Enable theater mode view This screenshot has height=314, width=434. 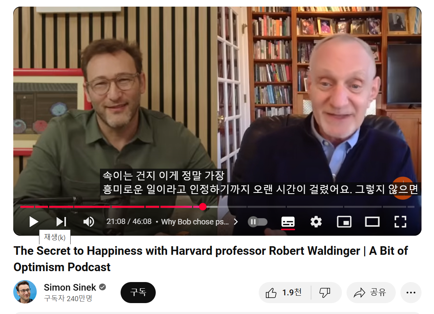point(372,222)
